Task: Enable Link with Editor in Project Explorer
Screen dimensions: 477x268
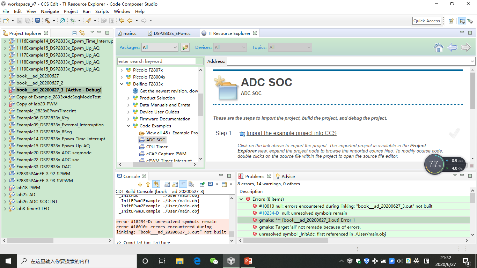Action: (82, 33)
